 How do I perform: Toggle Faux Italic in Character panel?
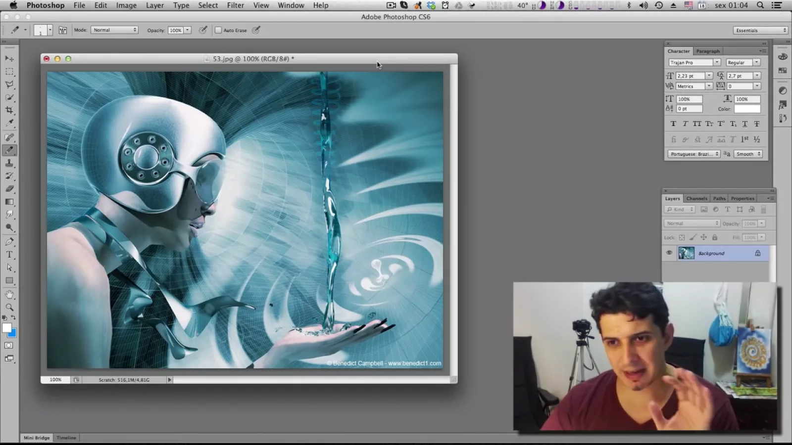685,124
